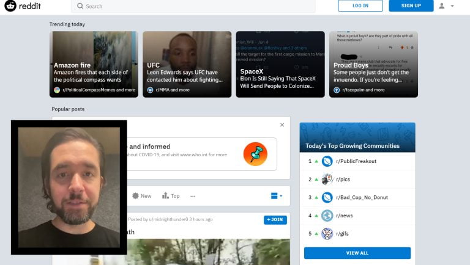Click green up arrow beside r/news

coord(316,216)
